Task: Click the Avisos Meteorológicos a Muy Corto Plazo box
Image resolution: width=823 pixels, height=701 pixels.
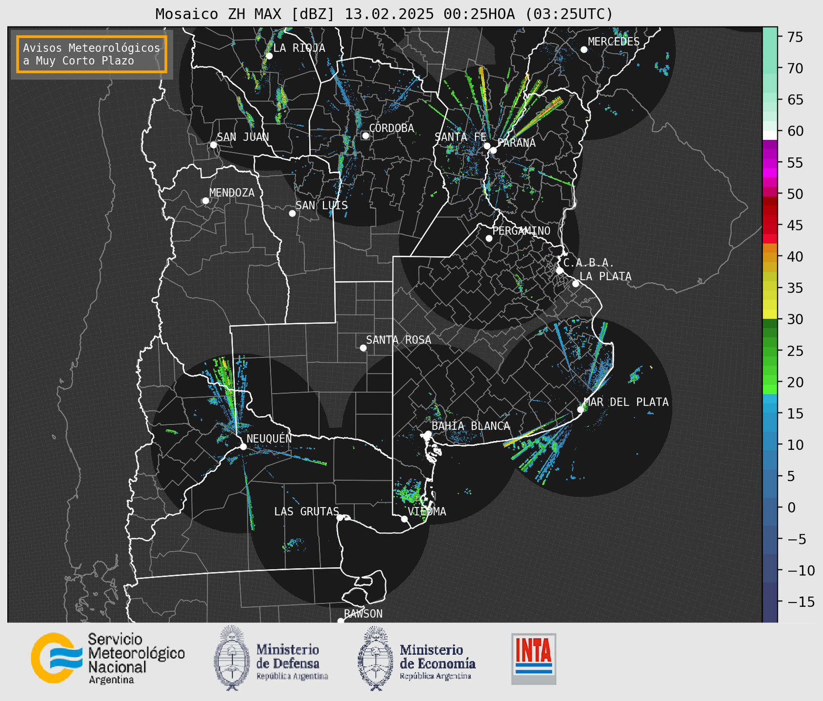Action: click(92, 54)
